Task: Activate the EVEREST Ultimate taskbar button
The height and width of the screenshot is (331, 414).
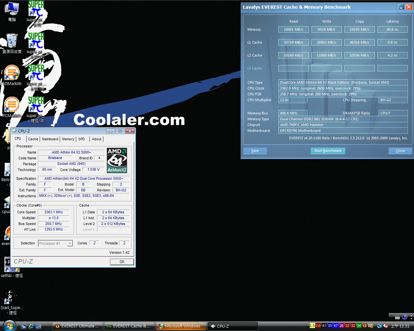Action: pos(78,326)
